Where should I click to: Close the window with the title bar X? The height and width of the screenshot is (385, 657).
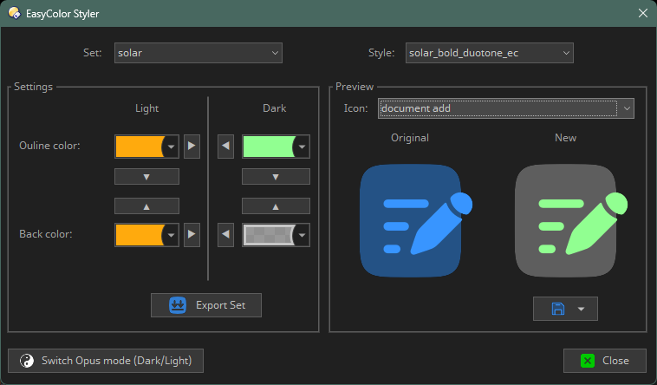click(643, 13)
